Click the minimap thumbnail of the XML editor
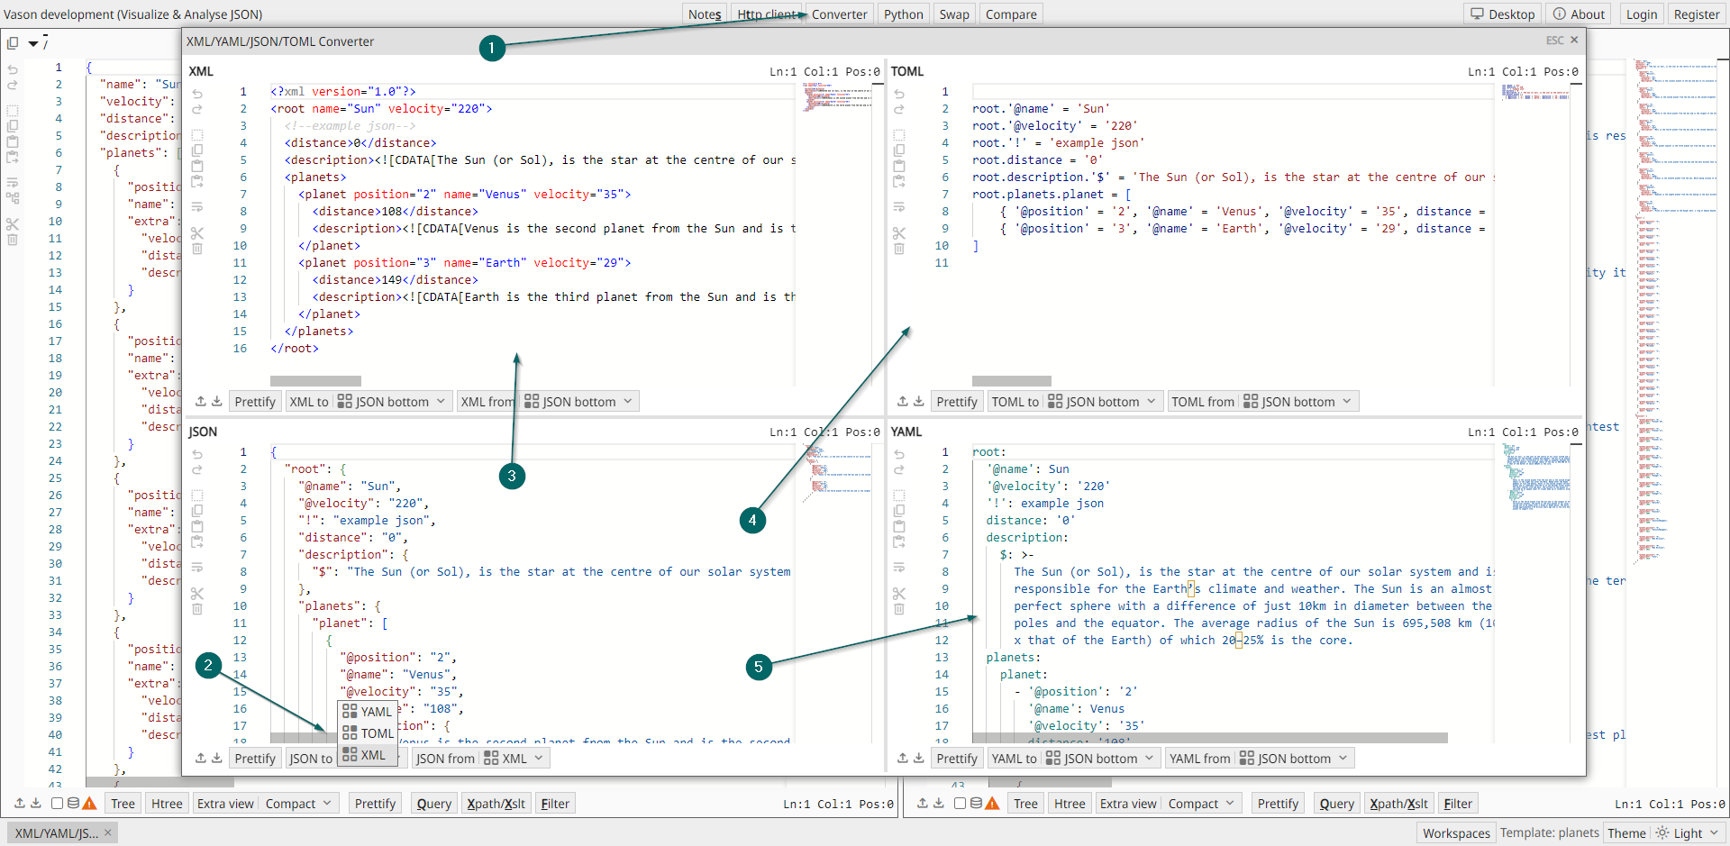 [x=838, y=97]
